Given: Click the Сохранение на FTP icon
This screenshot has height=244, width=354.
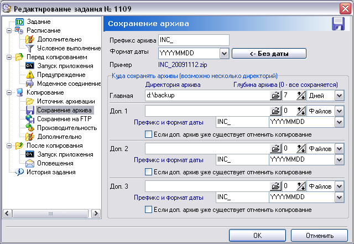Looking at the screenshot, I should tap(30, 119).
